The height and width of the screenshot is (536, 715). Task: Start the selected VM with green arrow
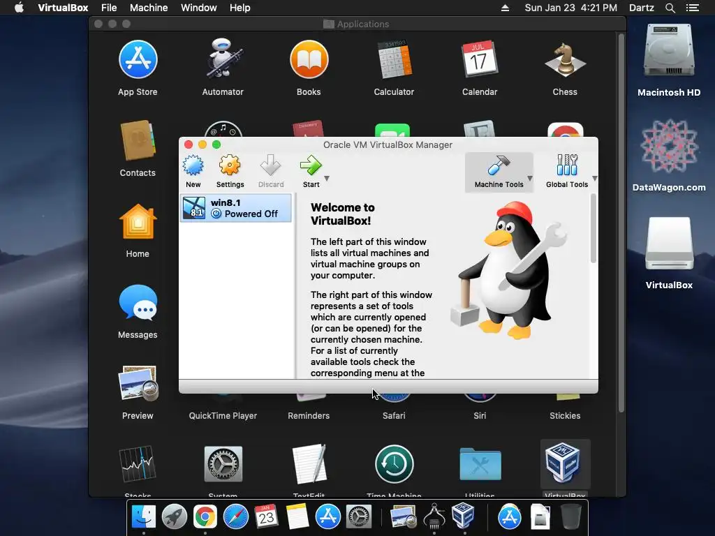[311, 165]
